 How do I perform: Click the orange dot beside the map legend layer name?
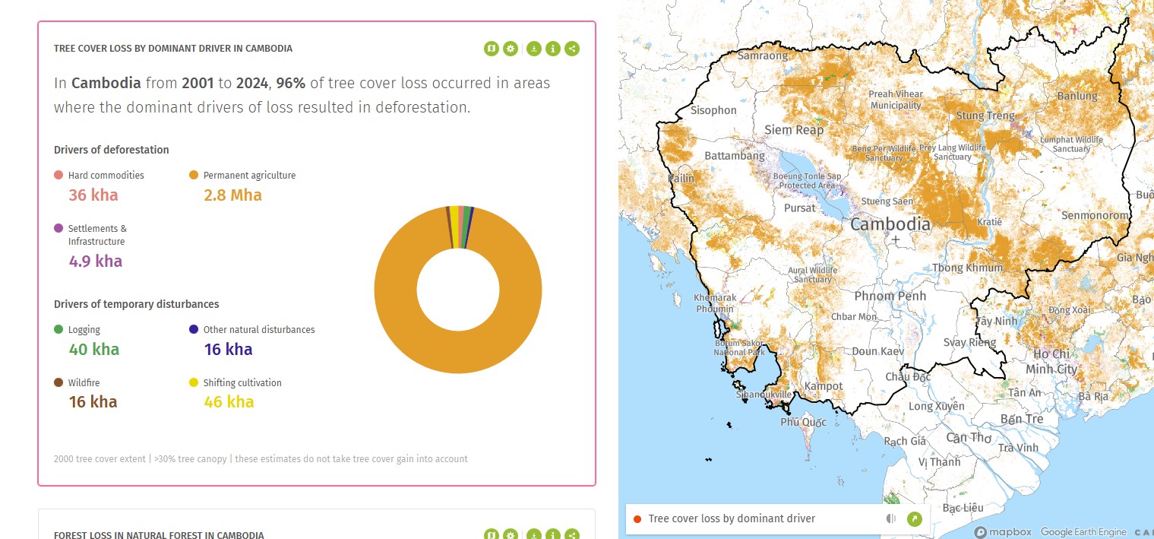coord(637,518)
